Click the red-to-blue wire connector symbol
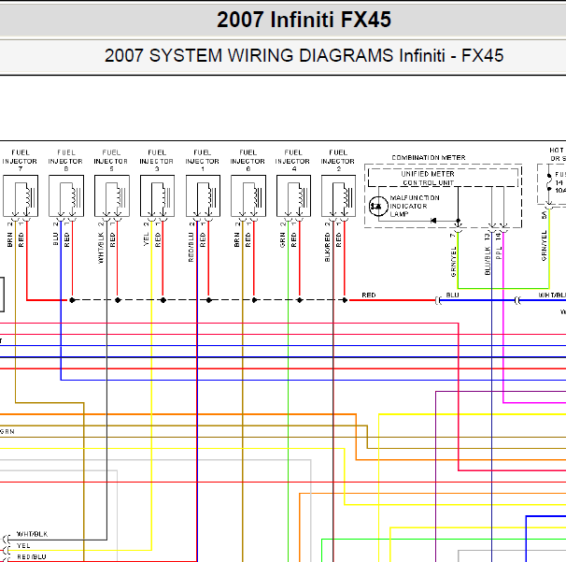 coord(438,300)
